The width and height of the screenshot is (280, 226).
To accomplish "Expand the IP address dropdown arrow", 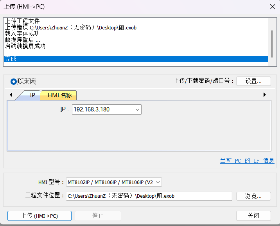I will point(137,110).
